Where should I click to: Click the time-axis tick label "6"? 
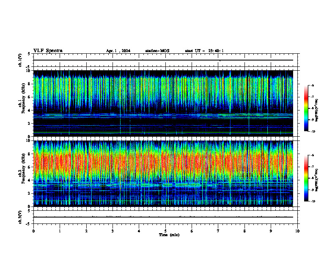pos(192,231)
